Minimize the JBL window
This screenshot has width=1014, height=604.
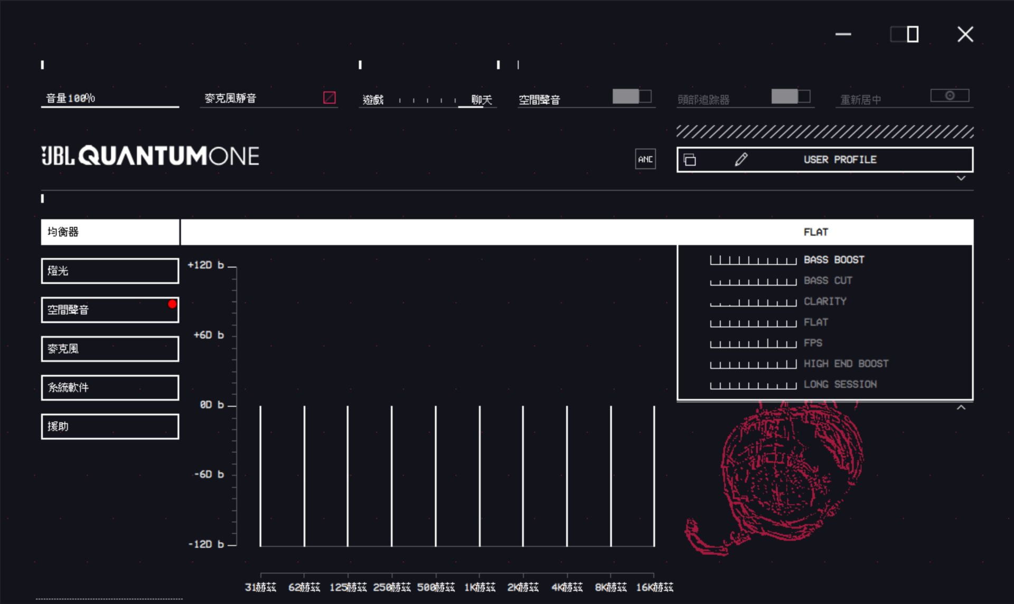[843, 34]
